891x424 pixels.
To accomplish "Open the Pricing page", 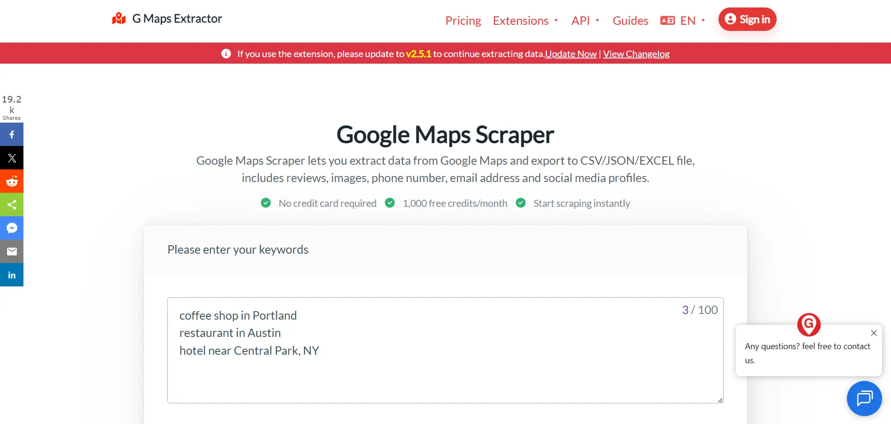I will pos(463,21).
